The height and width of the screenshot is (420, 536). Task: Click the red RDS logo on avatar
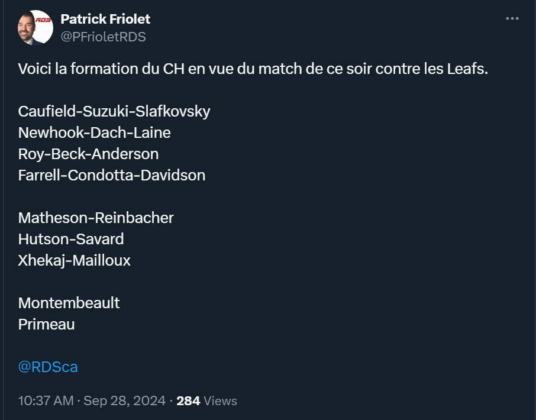point(44,21)
